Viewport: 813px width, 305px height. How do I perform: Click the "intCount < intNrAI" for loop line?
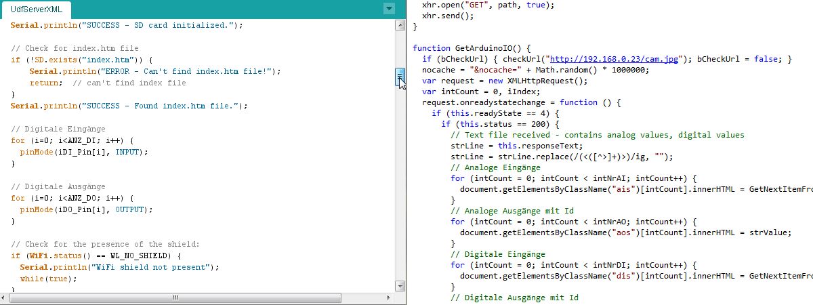(x=574, y=178)
